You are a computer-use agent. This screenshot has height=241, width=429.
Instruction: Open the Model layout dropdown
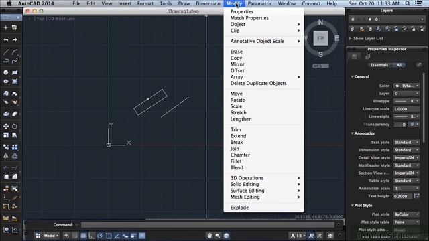point(51,236)
